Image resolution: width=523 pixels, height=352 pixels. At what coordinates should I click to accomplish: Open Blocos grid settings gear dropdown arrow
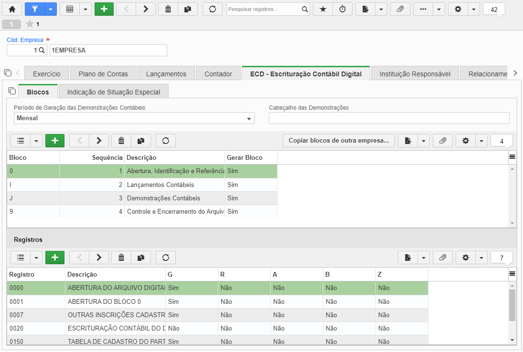coord(481,141)
